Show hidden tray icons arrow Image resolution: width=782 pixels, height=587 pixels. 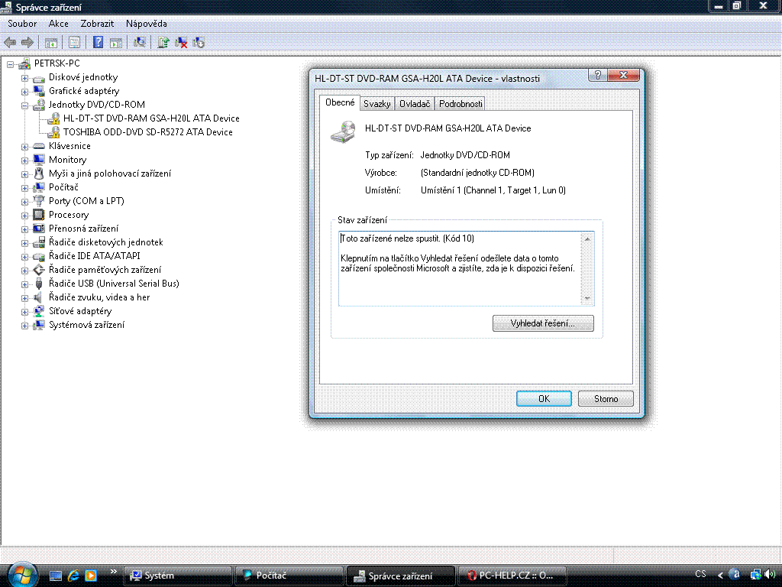coord(720,576)
